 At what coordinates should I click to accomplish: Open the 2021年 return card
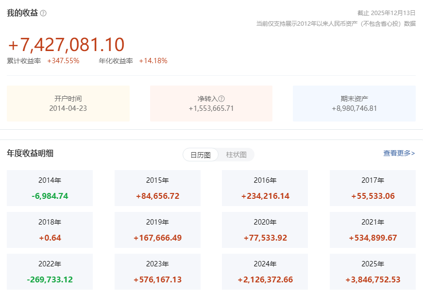[372, 230]
